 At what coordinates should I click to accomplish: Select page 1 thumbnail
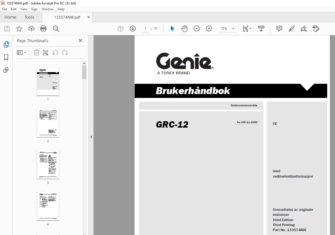[48, 81]
